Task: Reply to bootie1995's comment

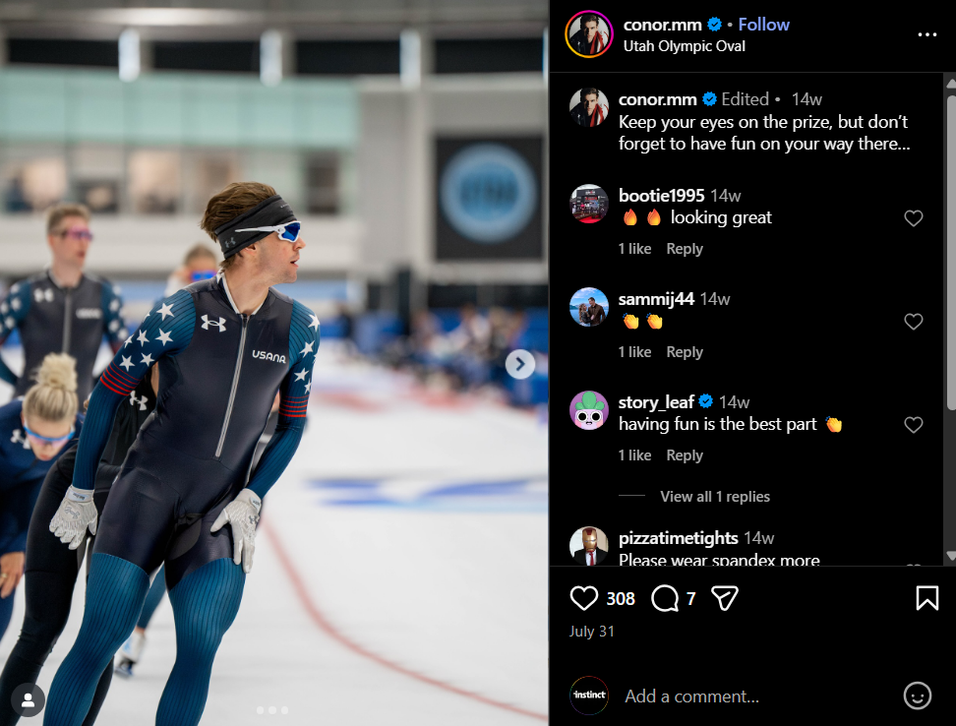Action: click(685, 249)
